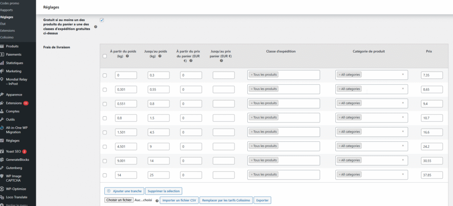
Task: Click 'Remplacer par les tarifs Colissimo' button
Action: click(x=226, y=200)
